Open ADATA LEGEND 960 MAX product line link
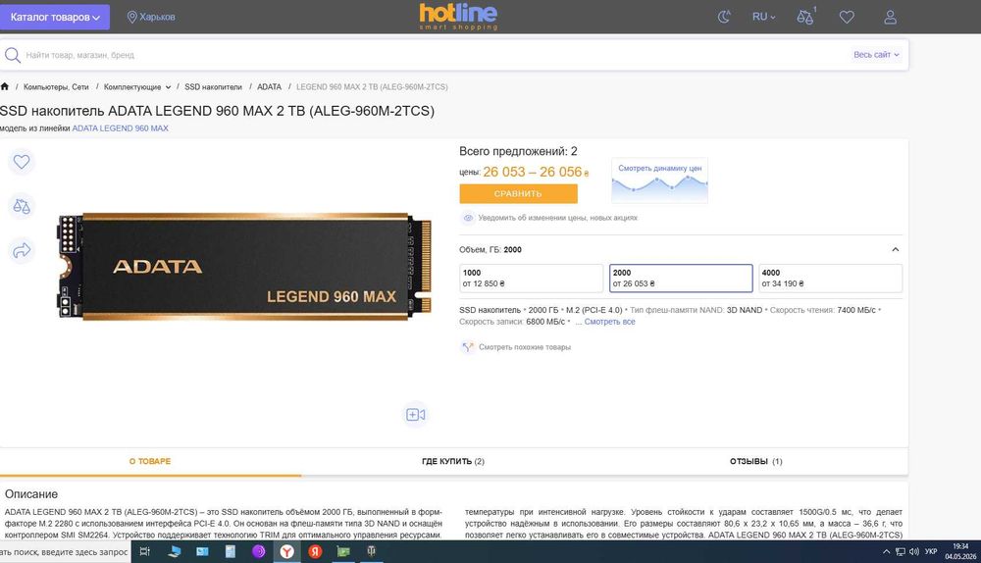The height and width of the screenshot is (563, 981). [120, 128]
